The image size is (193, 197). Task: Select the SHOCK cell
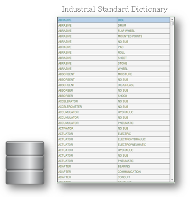pyautogui.click(x=143, y=96)
